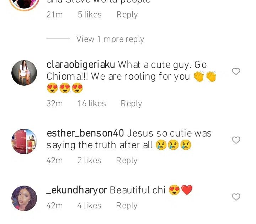The image size is (256, 224).
Task: Like claraobigeriaku's comment with the heart
Action: (236, 72)
